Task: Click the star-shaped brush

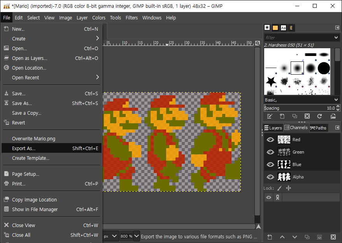Action: (271, 82)
